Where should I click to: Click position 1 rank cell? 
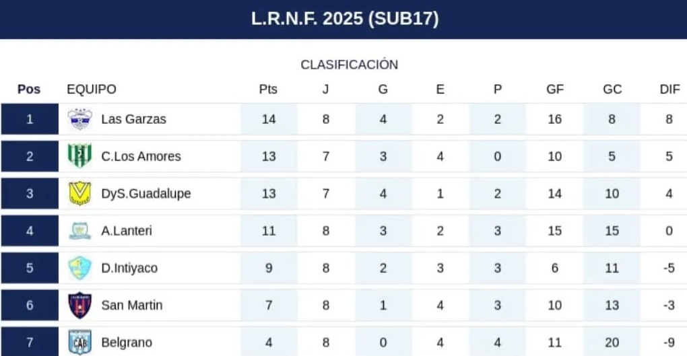click(30, 119)
